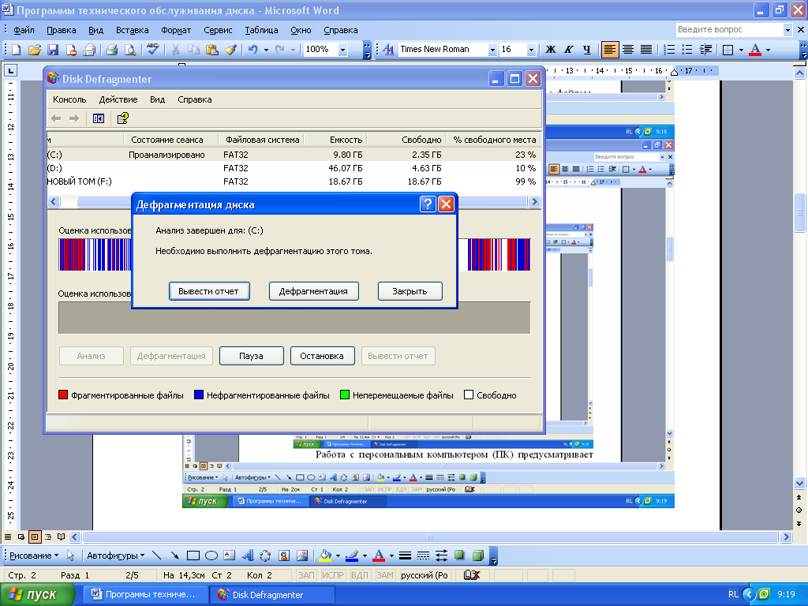Open Действие menu in Disk Defragmenter
This screenshot has width=808, height=606.
(118, 99)
